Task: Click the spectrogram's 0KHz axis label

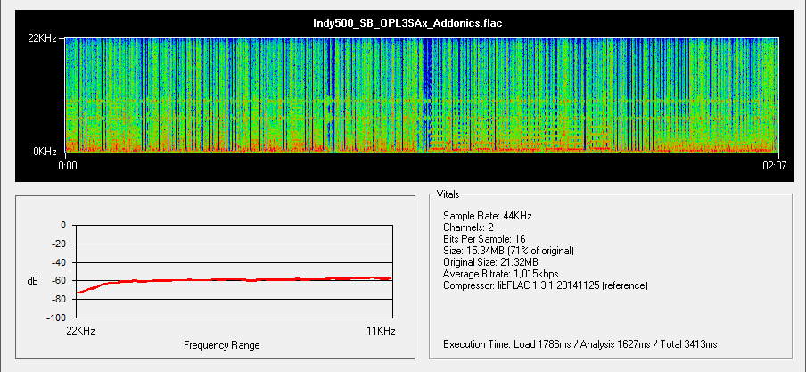Action: [x=46, y=152]
